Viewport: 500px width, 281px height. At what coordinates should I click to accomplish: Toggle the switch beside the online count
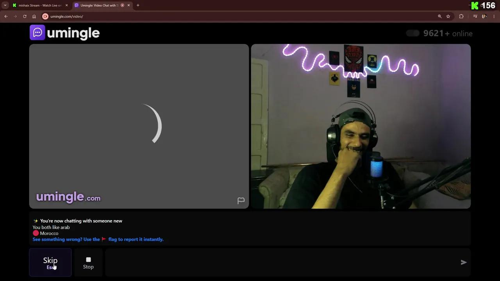click(x=412, y=33)
